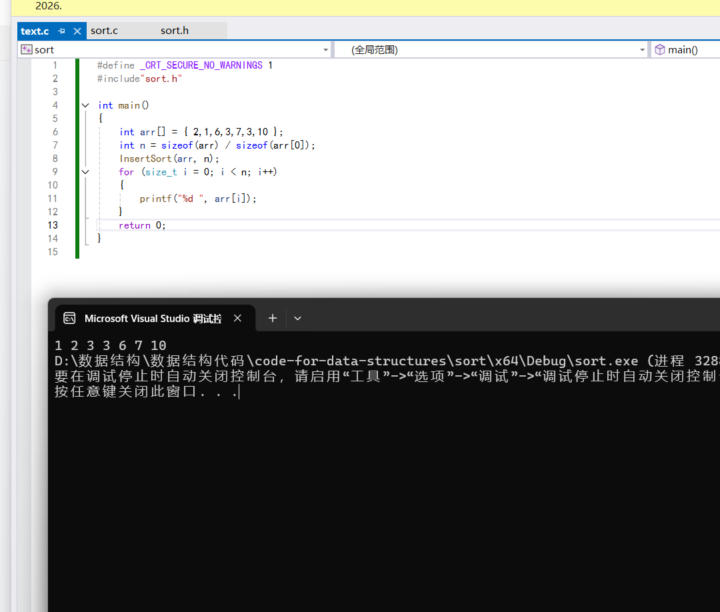Click the console terminal tab icon

[x=69, y=318]
